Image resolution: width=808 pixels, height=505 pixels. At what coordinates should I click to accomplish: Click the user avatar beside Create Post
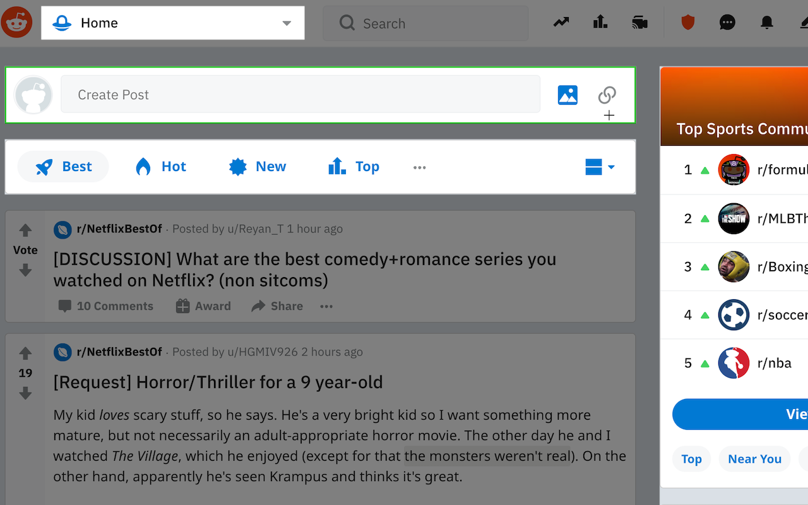tap(33, 95)
